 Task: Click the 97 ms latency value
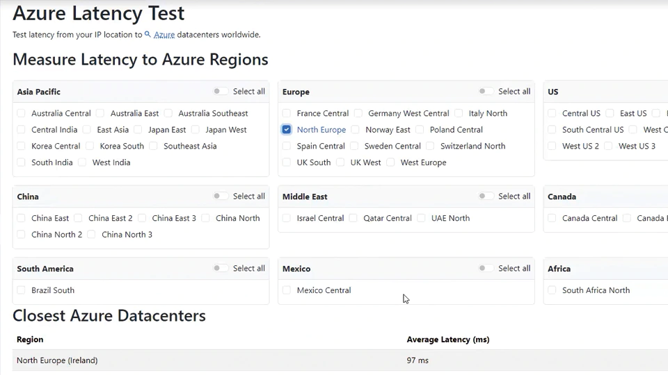[417, 360]
